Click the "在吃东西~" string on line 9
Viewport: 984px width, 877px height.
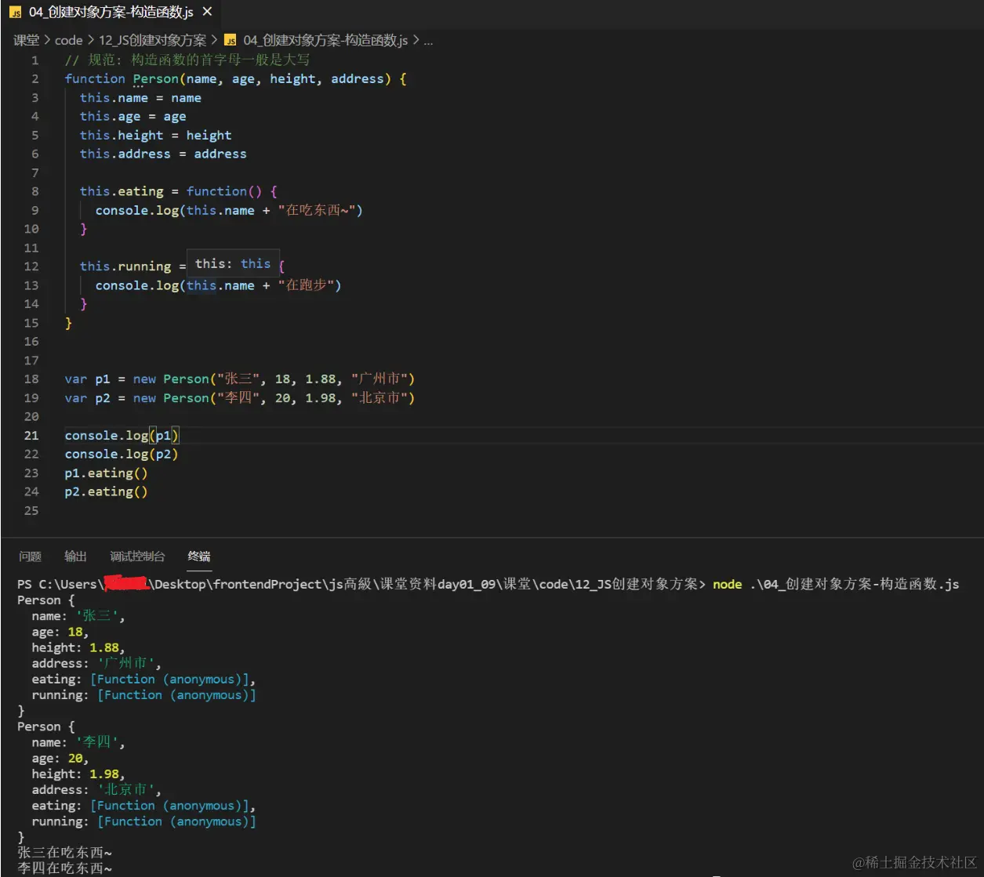pyautogui.click(x=317, y=210)
